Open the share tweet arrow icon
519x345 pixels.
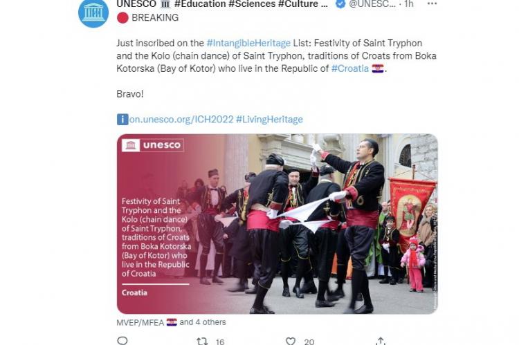381,341
